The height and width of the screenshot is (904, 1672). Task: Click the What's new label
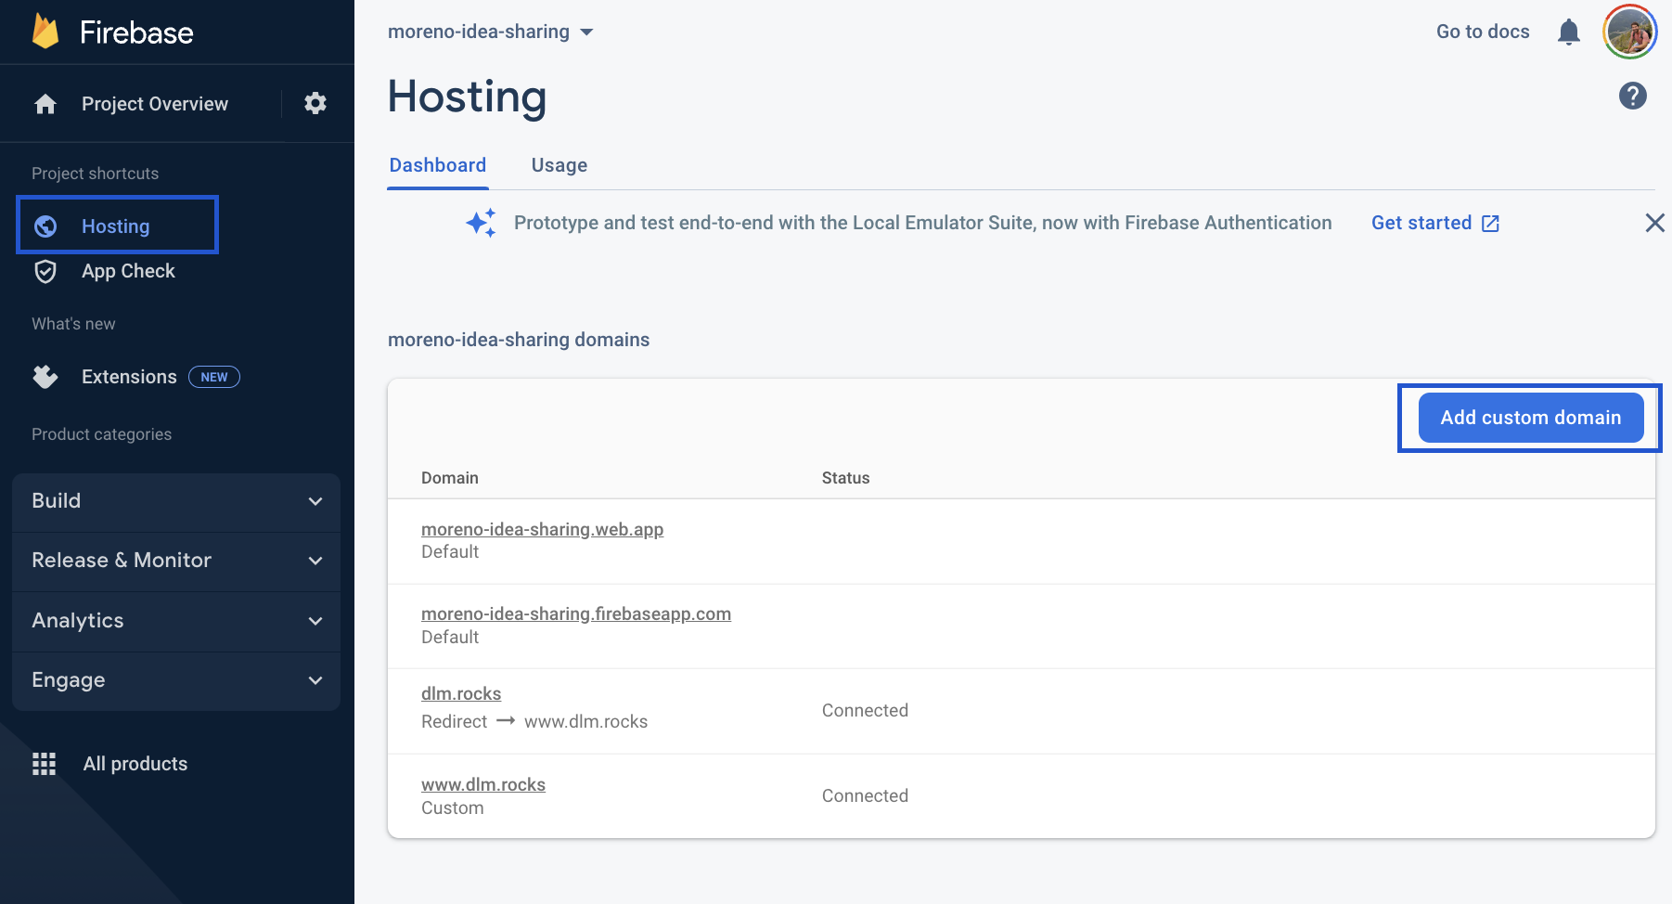(74, 324)
